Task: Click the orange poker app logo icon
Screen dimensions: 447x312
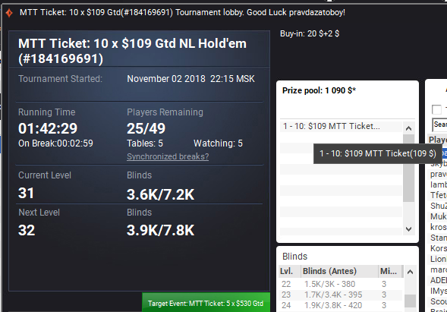Action: coord(9,13)
